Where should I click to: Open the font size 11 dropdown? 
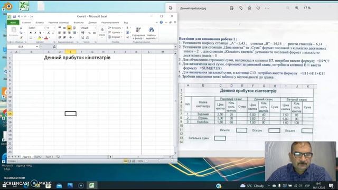tap(54, 28)
